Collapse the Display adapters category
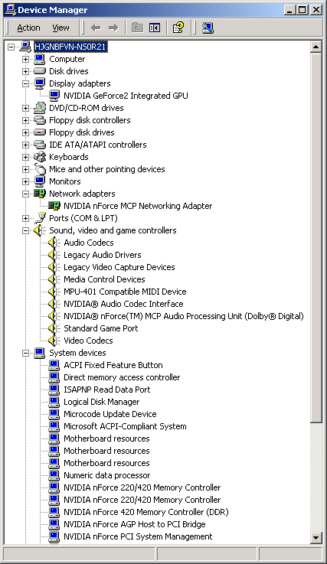 (25, 83)
